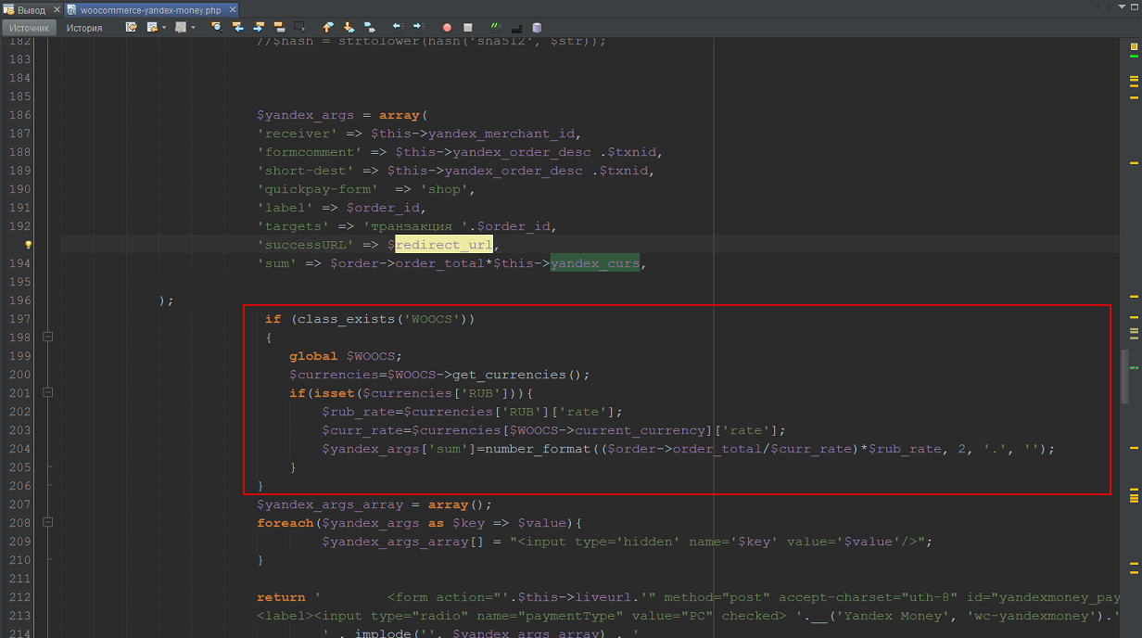Click on return keyword on line 212

[x=282, y=597]
